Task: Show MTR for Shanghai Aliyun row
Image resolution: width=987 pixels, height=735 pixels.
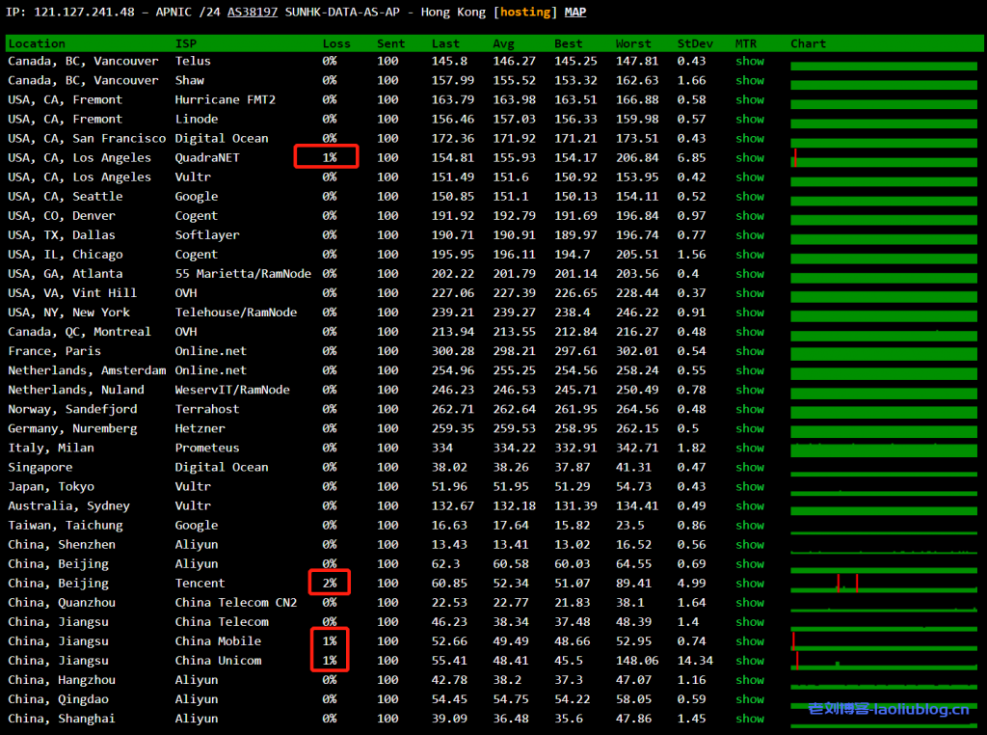Action: [x=749, y=719]
